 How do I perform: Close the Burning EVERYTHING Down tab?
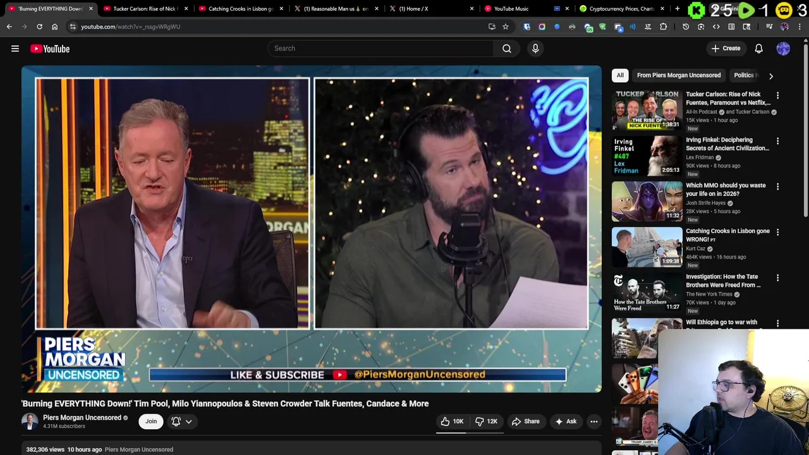(x=90, y=9)
